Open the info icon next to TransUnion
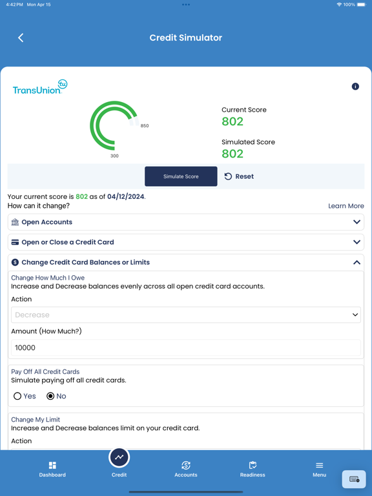 click(355, 87)
